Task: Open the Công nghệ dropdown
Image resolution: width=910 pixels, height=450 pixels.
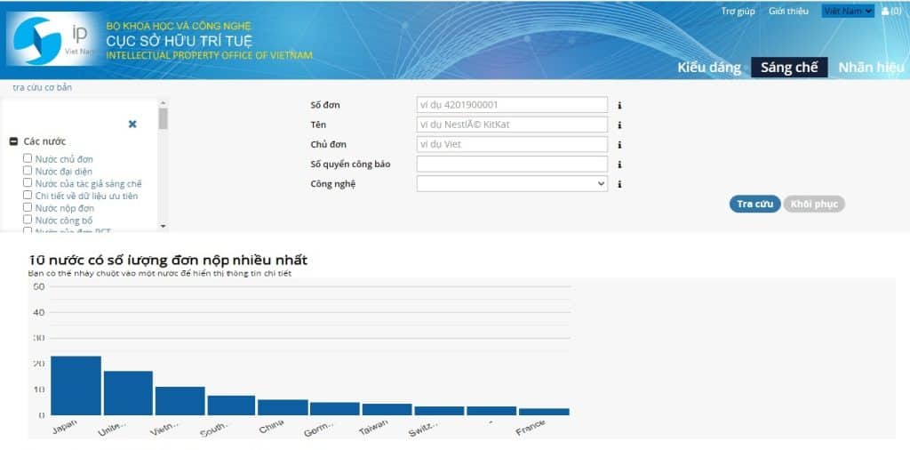Action: pos(512,184)
